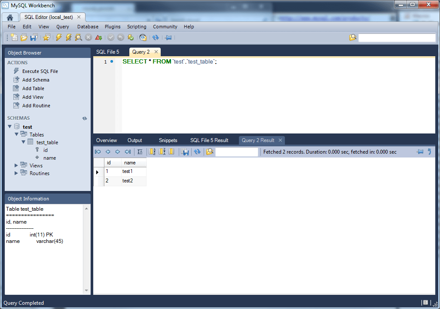The width and height of the screenshot is (440, 309).
Task: Click the commit transaction icon
Action: (x=111, y=37)
